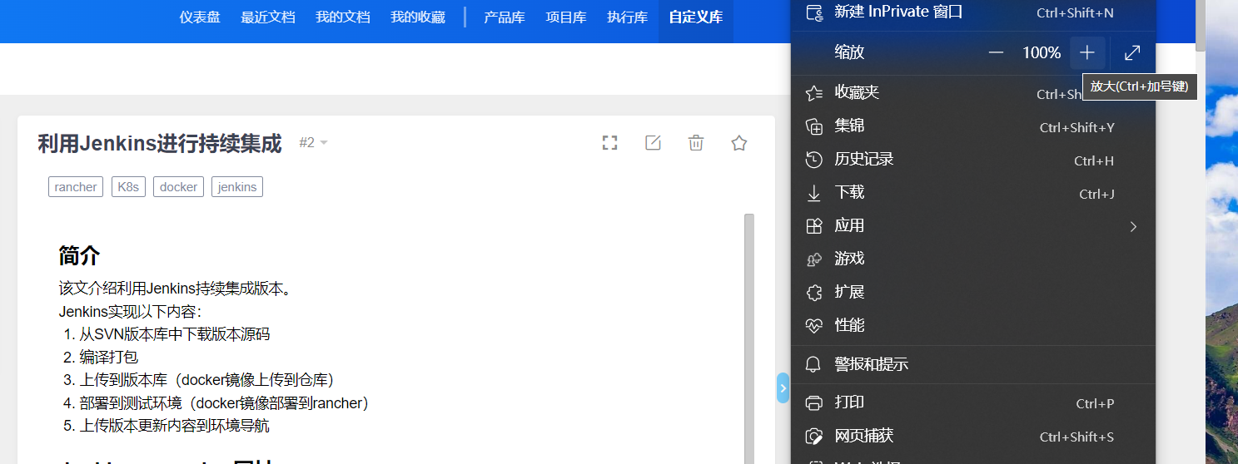Image resolution: width=1238 pixels, height=464 pixels.
Task: Open 下载 menu item
Action: pyautogui.click(x=973, y=192)
